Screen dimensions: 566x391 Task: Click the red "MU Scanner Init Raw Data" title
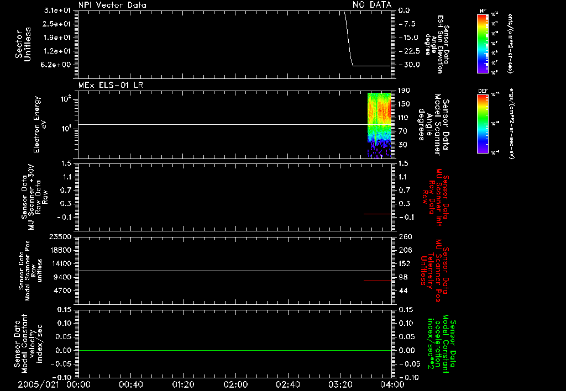[436, 197]
